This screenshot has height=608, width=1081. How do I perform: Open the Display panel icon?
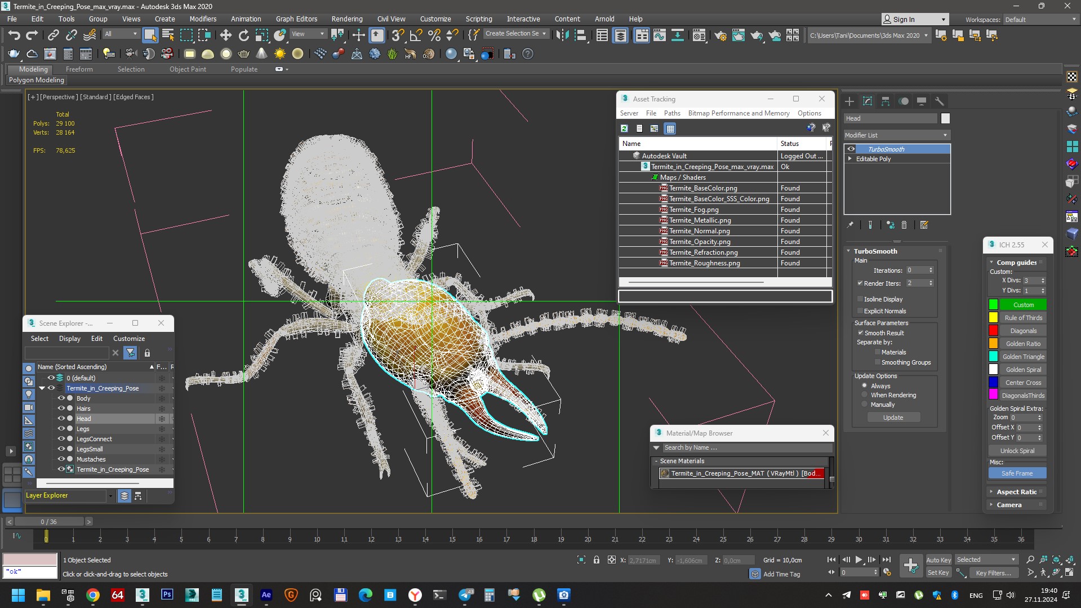pyautogui.click(x=922, y=101)
